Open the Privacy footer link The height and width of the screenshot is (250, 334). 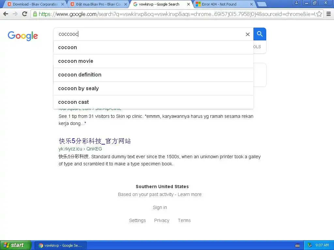coord(162,220)
